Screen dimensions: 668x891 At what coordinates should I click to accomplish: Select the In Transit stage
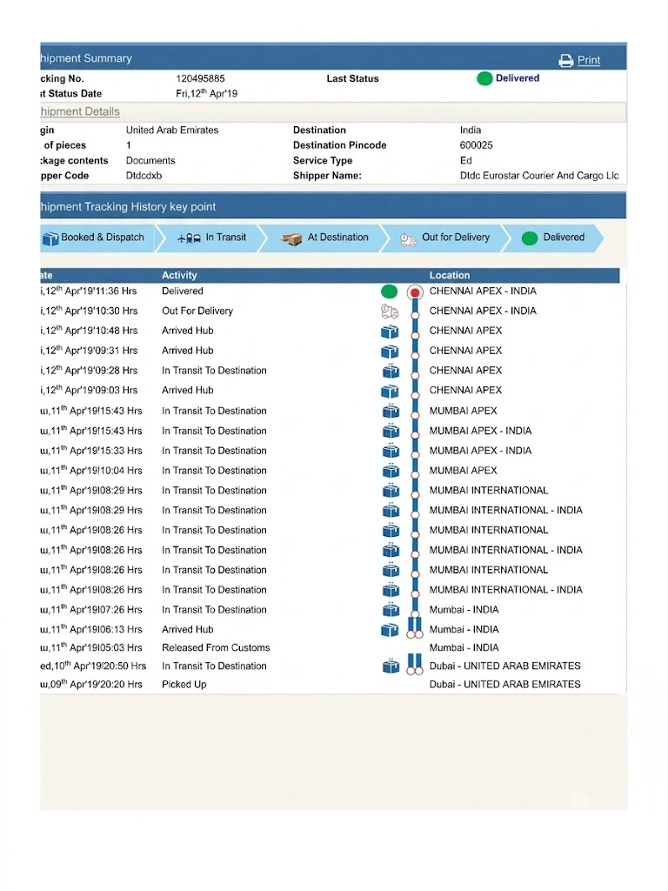click(x=211, y=238)
